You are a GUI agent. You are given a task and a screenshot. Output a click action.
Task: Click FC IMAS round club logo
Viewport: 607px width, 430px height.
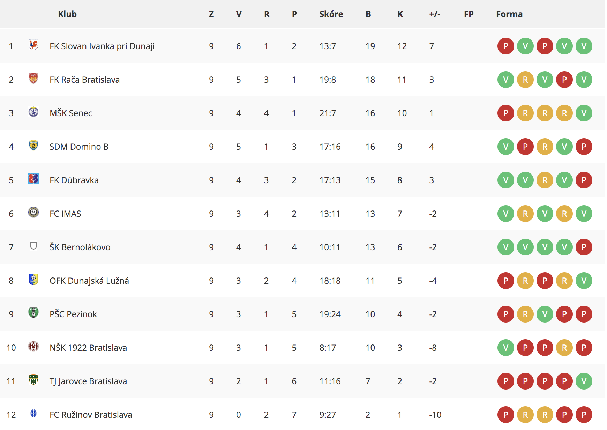tap(33, 212)
